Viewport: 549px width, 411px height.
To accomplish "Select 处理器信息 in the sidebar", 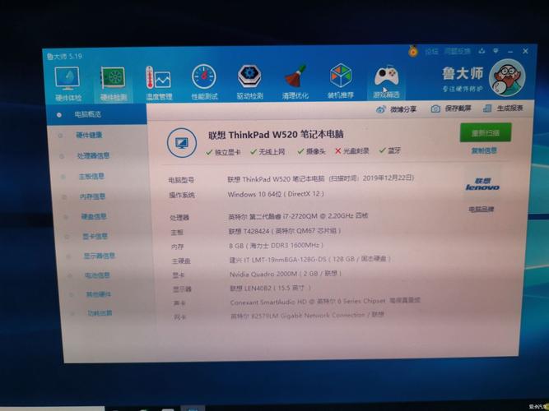I will (93, 155).
